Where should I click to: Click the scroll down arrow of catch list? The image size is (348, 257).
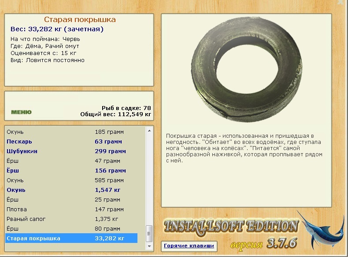tap(149, 246)
